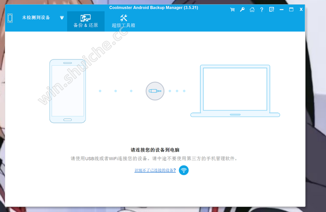
Task: Connect via the WiFi button
Action: 184,170
